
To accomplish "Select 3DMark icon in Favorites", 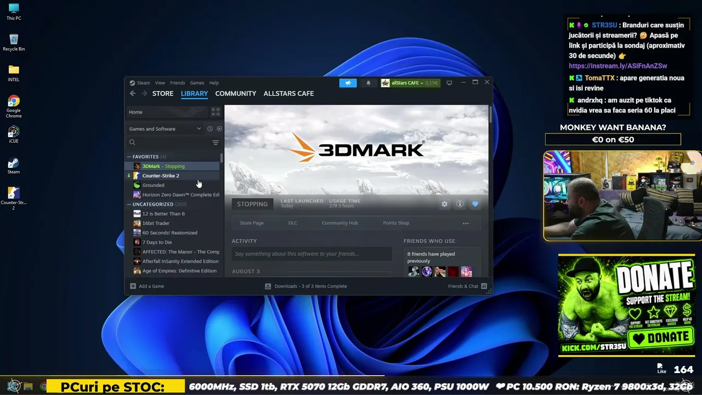I will coord(137,166).
